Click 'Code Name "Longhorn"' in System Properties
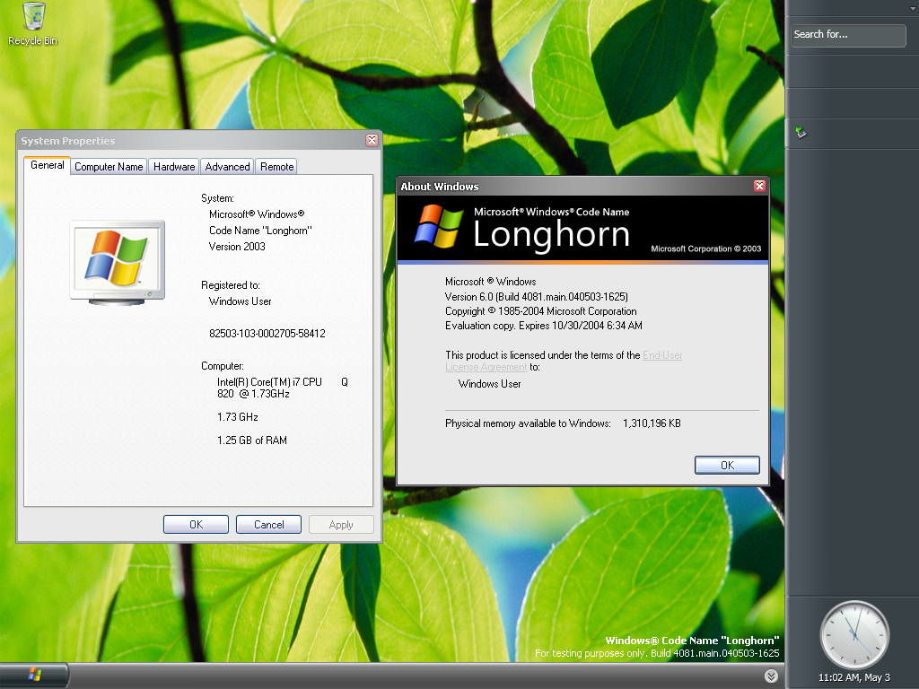 pos(260,231)
